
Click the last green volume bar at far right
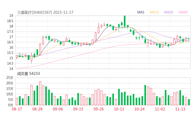point(189,102)
